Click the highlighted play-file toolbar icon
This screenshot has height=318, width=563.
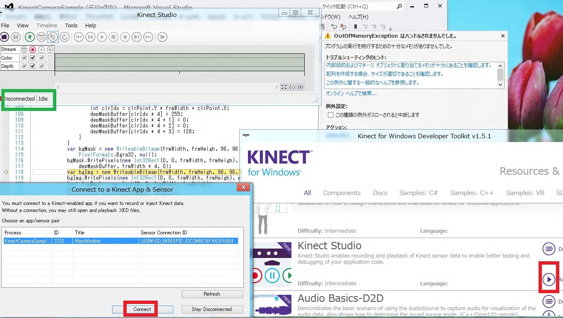click(x=53, y=37)
